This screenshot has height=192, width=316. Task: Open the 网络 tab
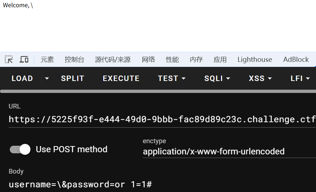[x=148, y=60]
